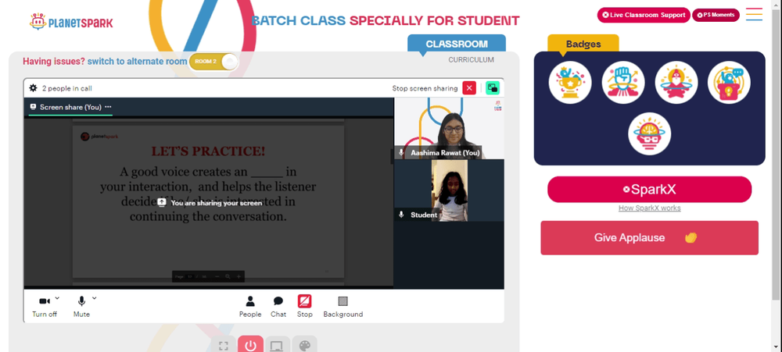
Task: Turn off the camera
Action: coord(45,306)
